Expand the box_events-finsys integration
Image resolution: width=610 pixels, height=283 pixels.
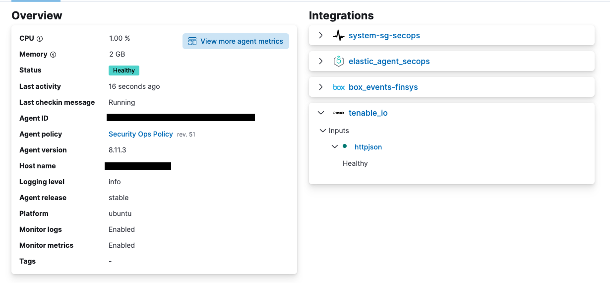(321, 87)
